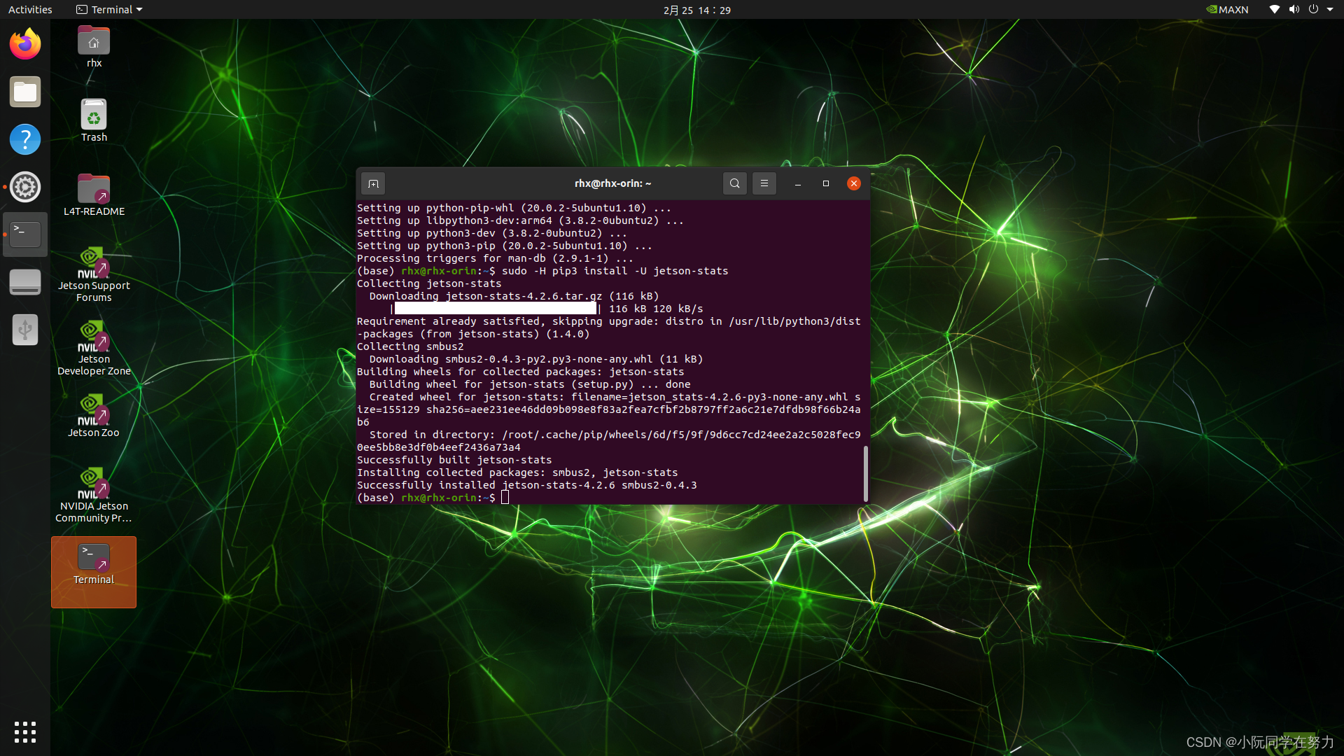Open Settings gear in the dock
This screenshot has width=1344, height=756.
point(25,187)
